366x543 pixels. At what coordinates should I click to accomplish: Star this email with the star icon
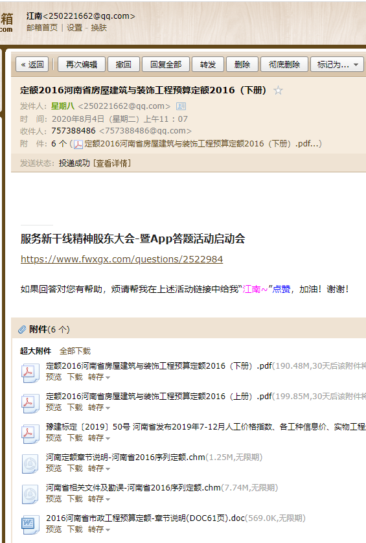(278, 90)
